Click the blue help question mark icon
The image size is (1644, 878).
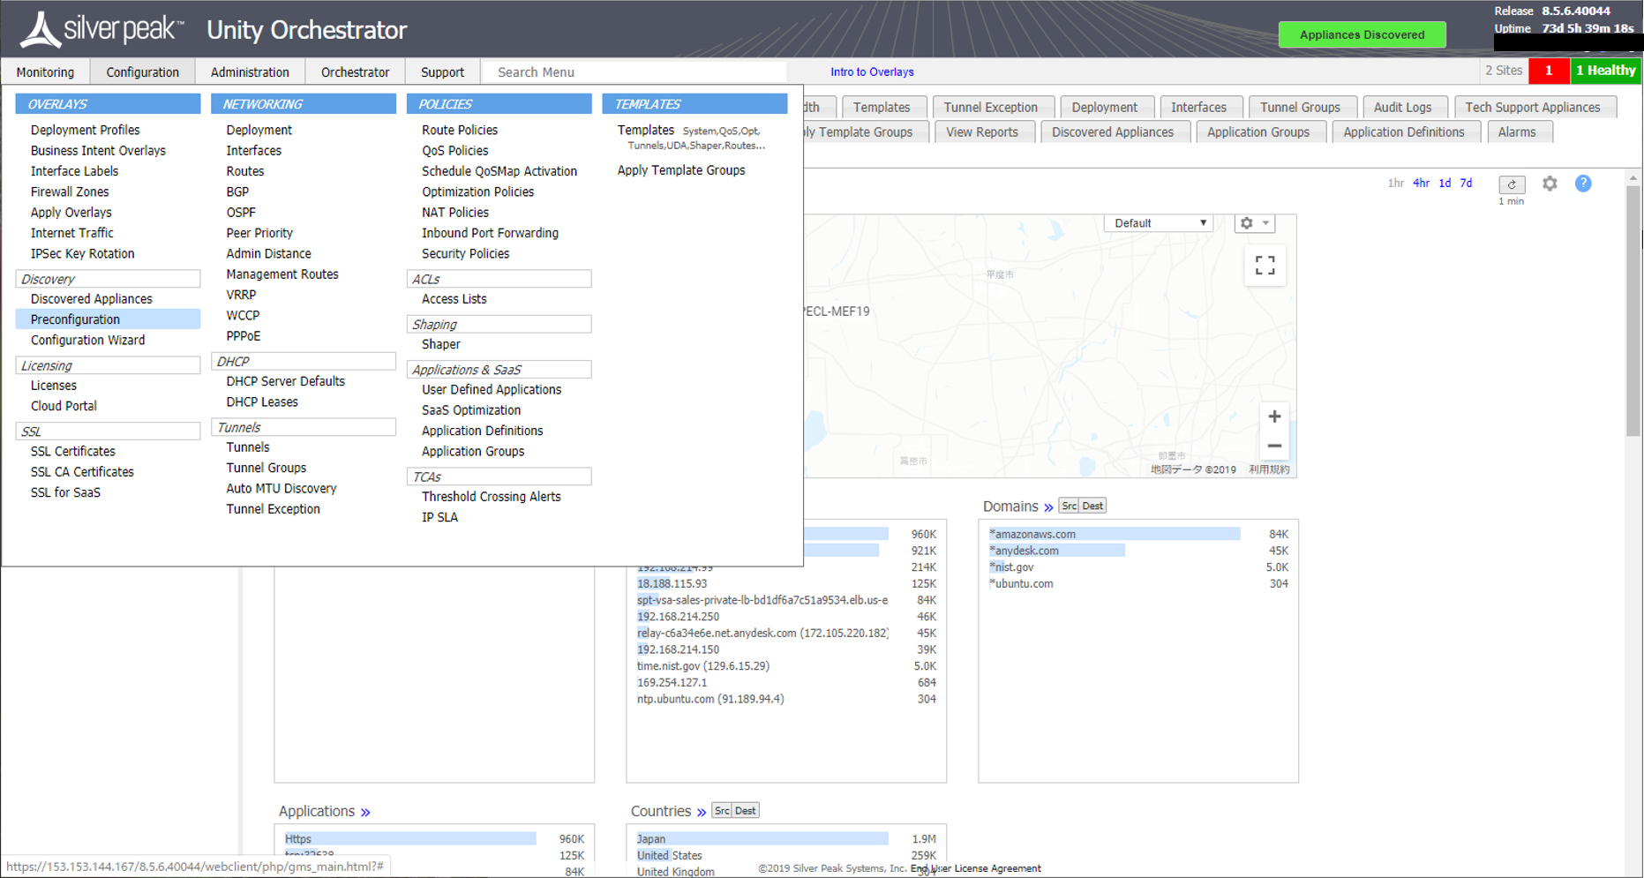pos(1583,184)
